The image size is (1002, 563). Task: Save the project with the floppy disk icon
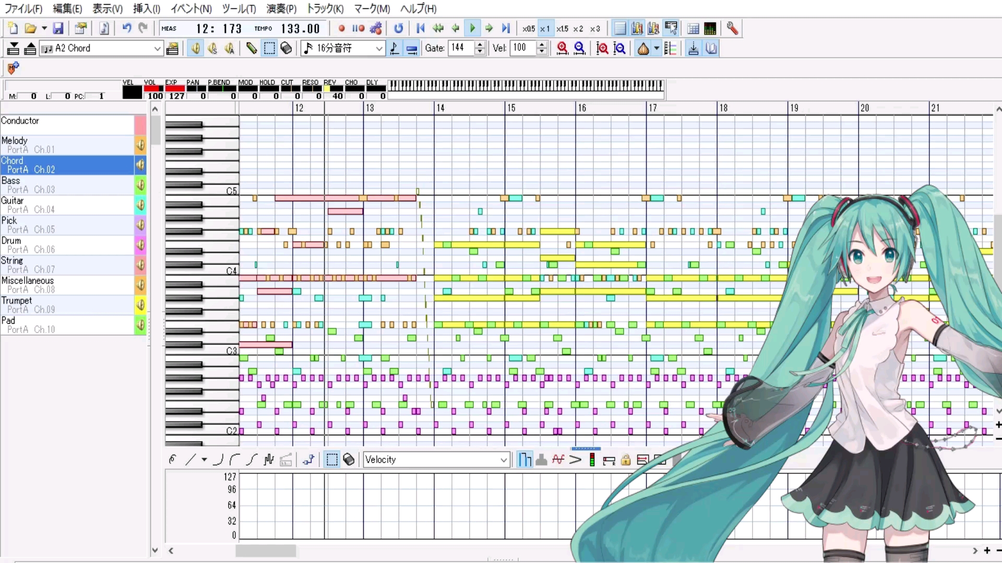coord(58,29)
